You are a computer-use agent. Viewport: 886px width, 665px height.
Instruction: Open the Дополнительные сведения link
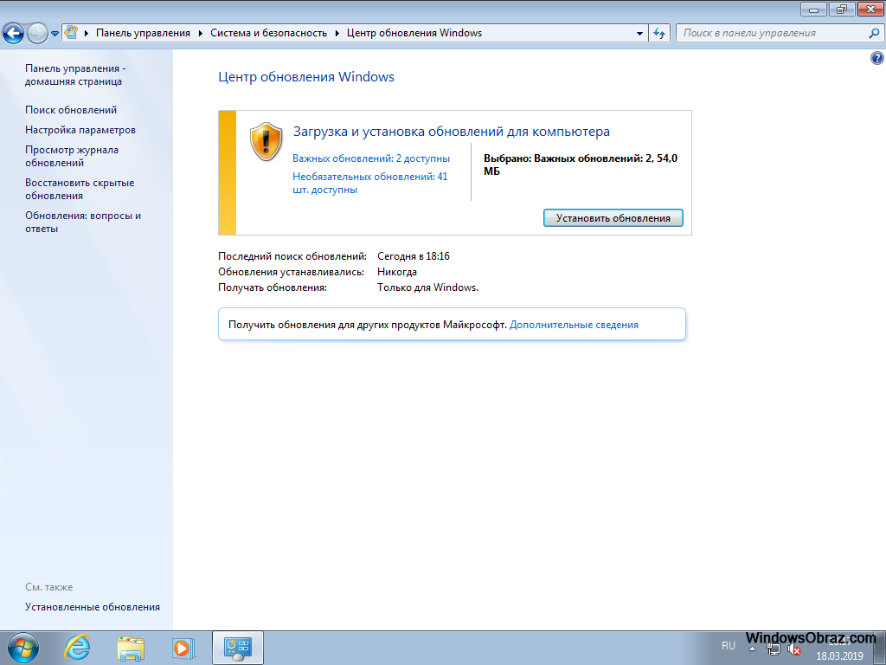point(575,325)
